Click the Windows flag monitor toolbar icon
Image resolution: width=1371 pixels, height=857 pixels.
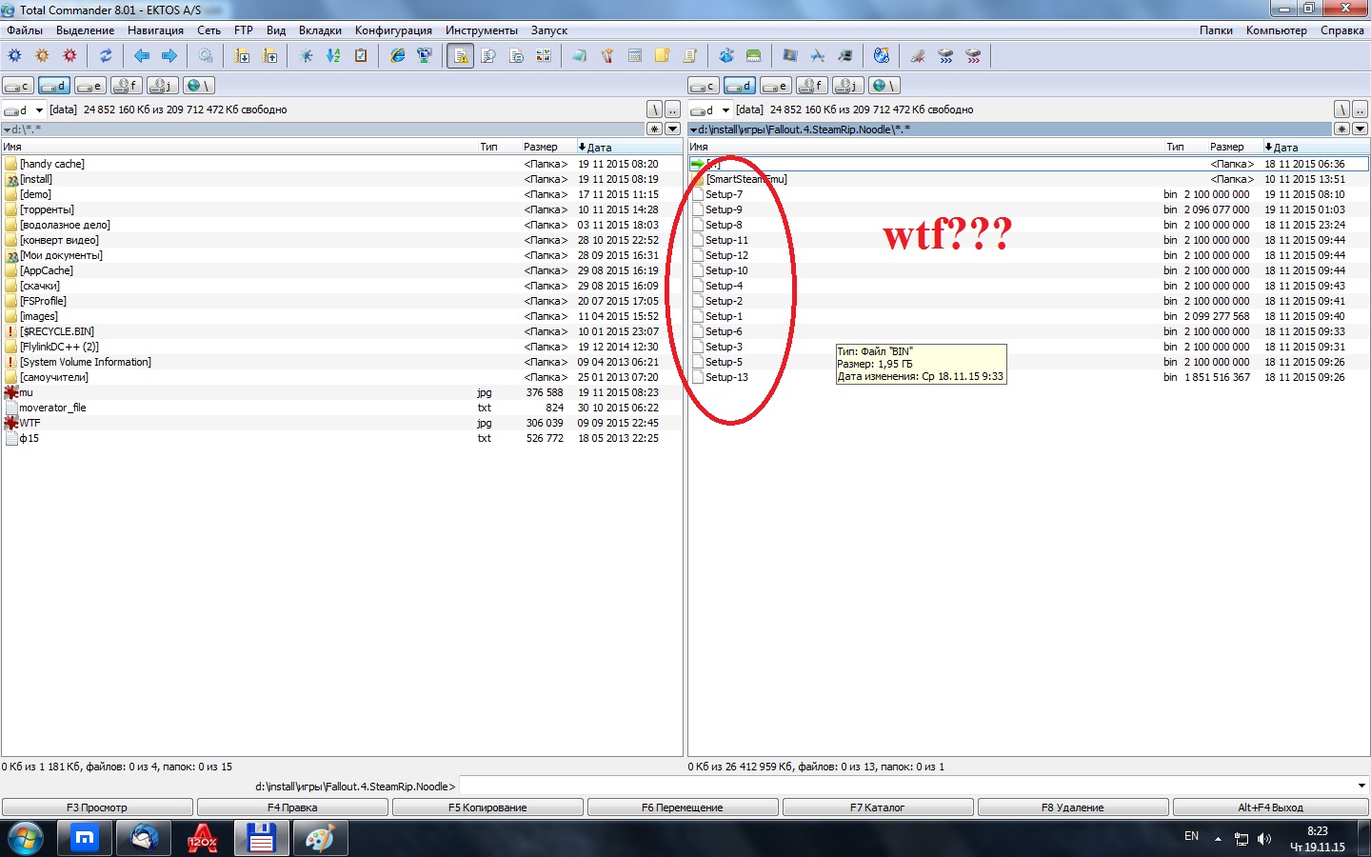click(x=789, y=56)
